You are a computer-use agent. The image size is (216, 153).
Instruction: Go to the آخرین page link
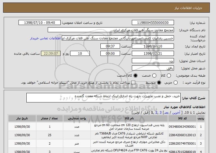point(176,113)
